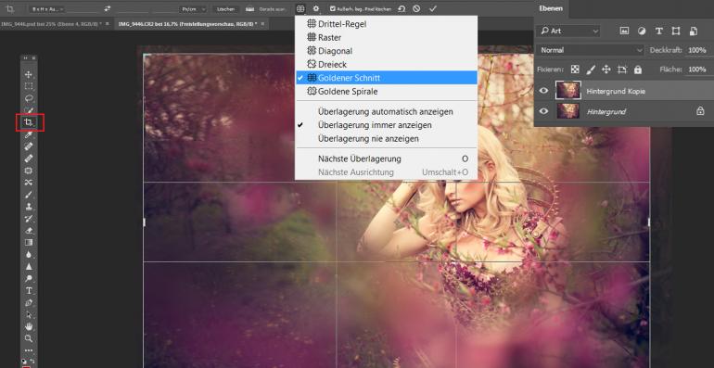
Task: Cancel the crop operation
Action: coord(416,8)
